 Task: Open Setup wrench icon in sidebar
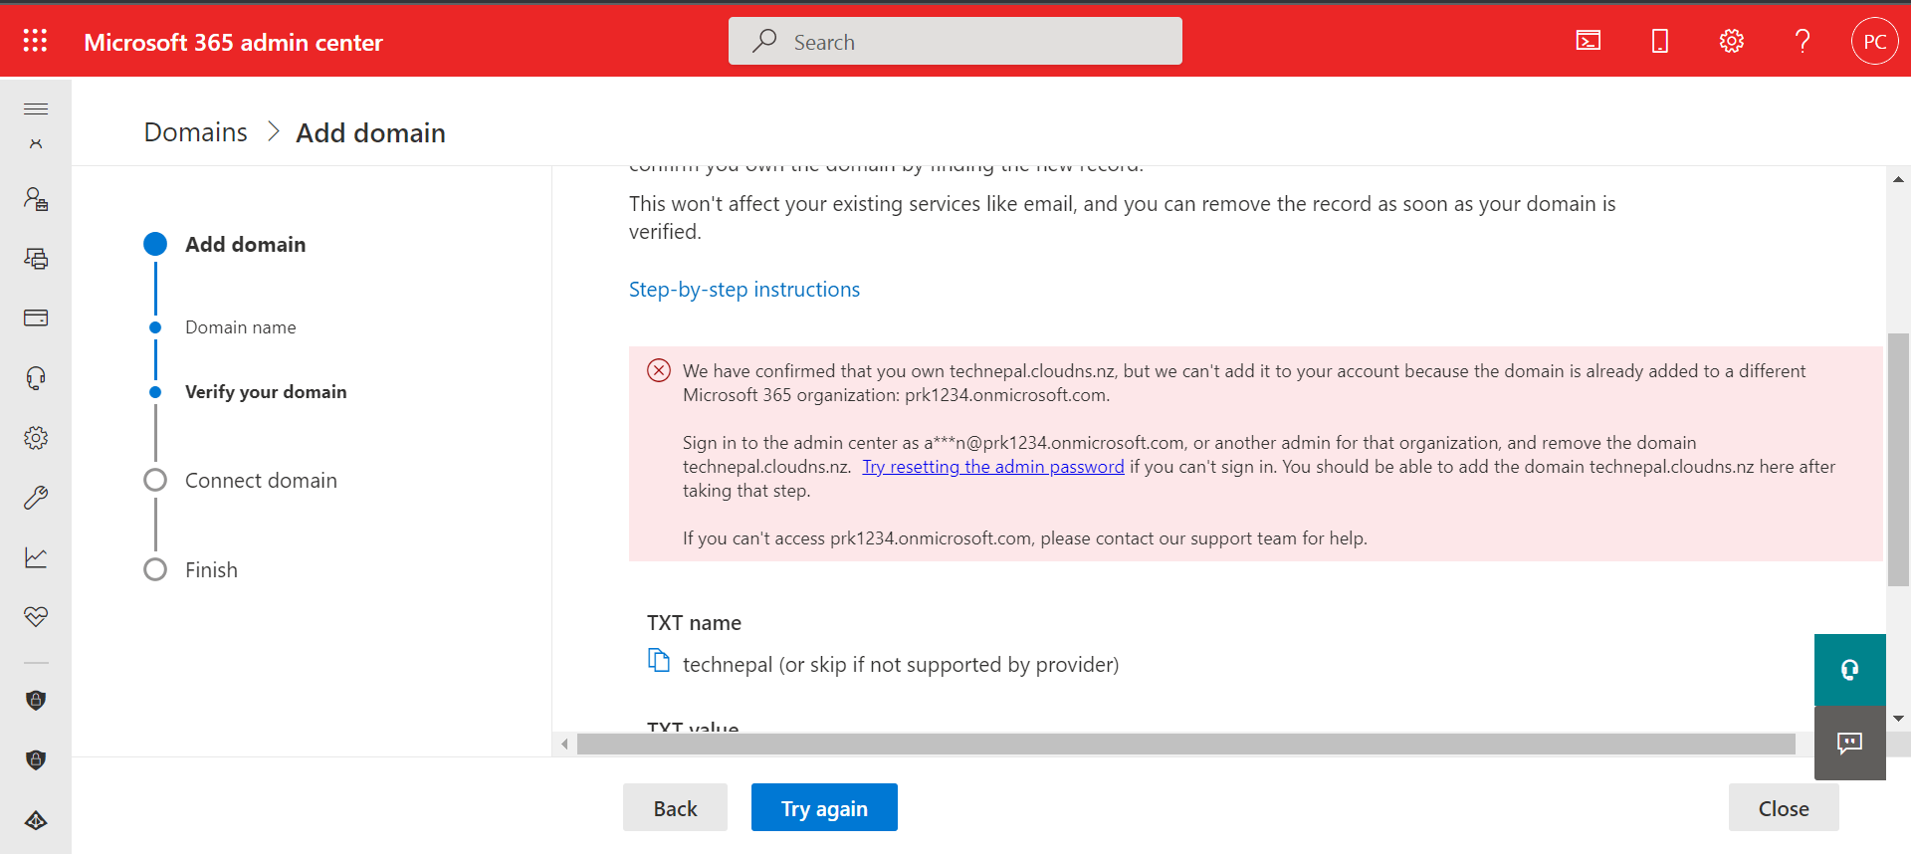(36, 498)
